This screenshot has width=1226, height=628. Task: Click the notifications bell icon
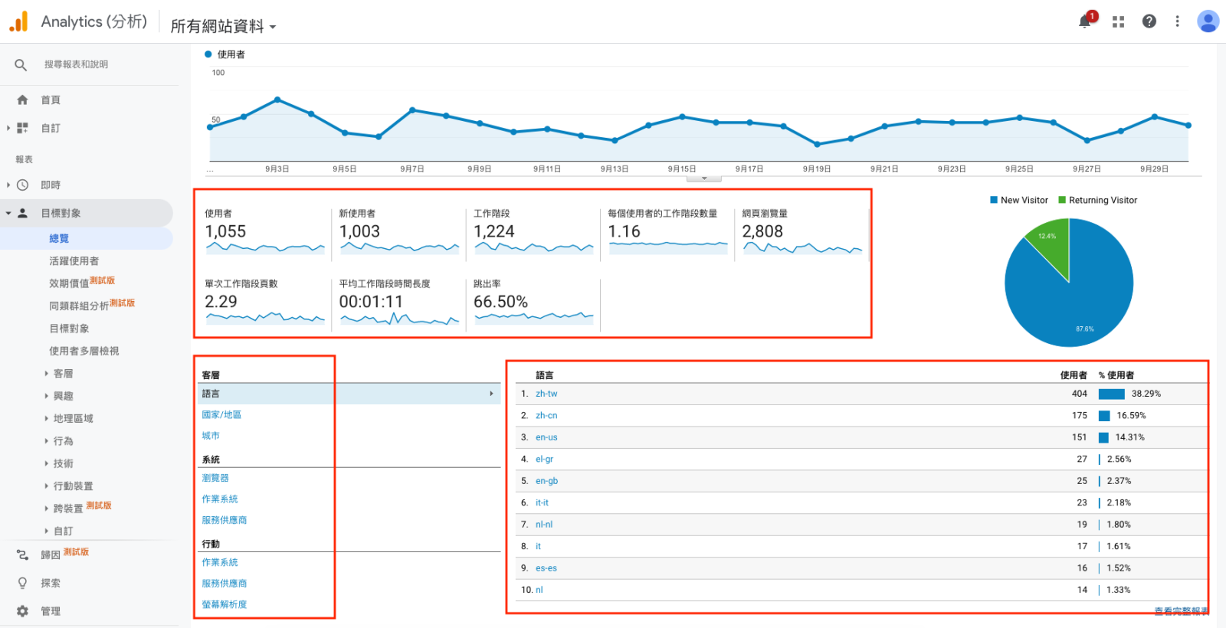pos(1085,21)
